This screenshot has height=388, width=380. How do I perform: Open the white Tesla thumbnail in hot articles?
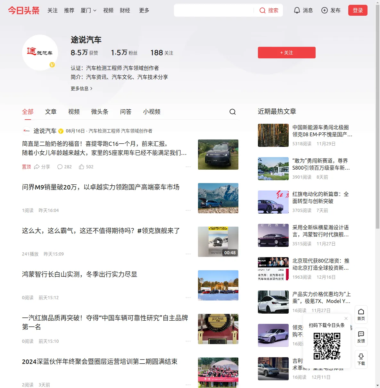coord(273,302)
